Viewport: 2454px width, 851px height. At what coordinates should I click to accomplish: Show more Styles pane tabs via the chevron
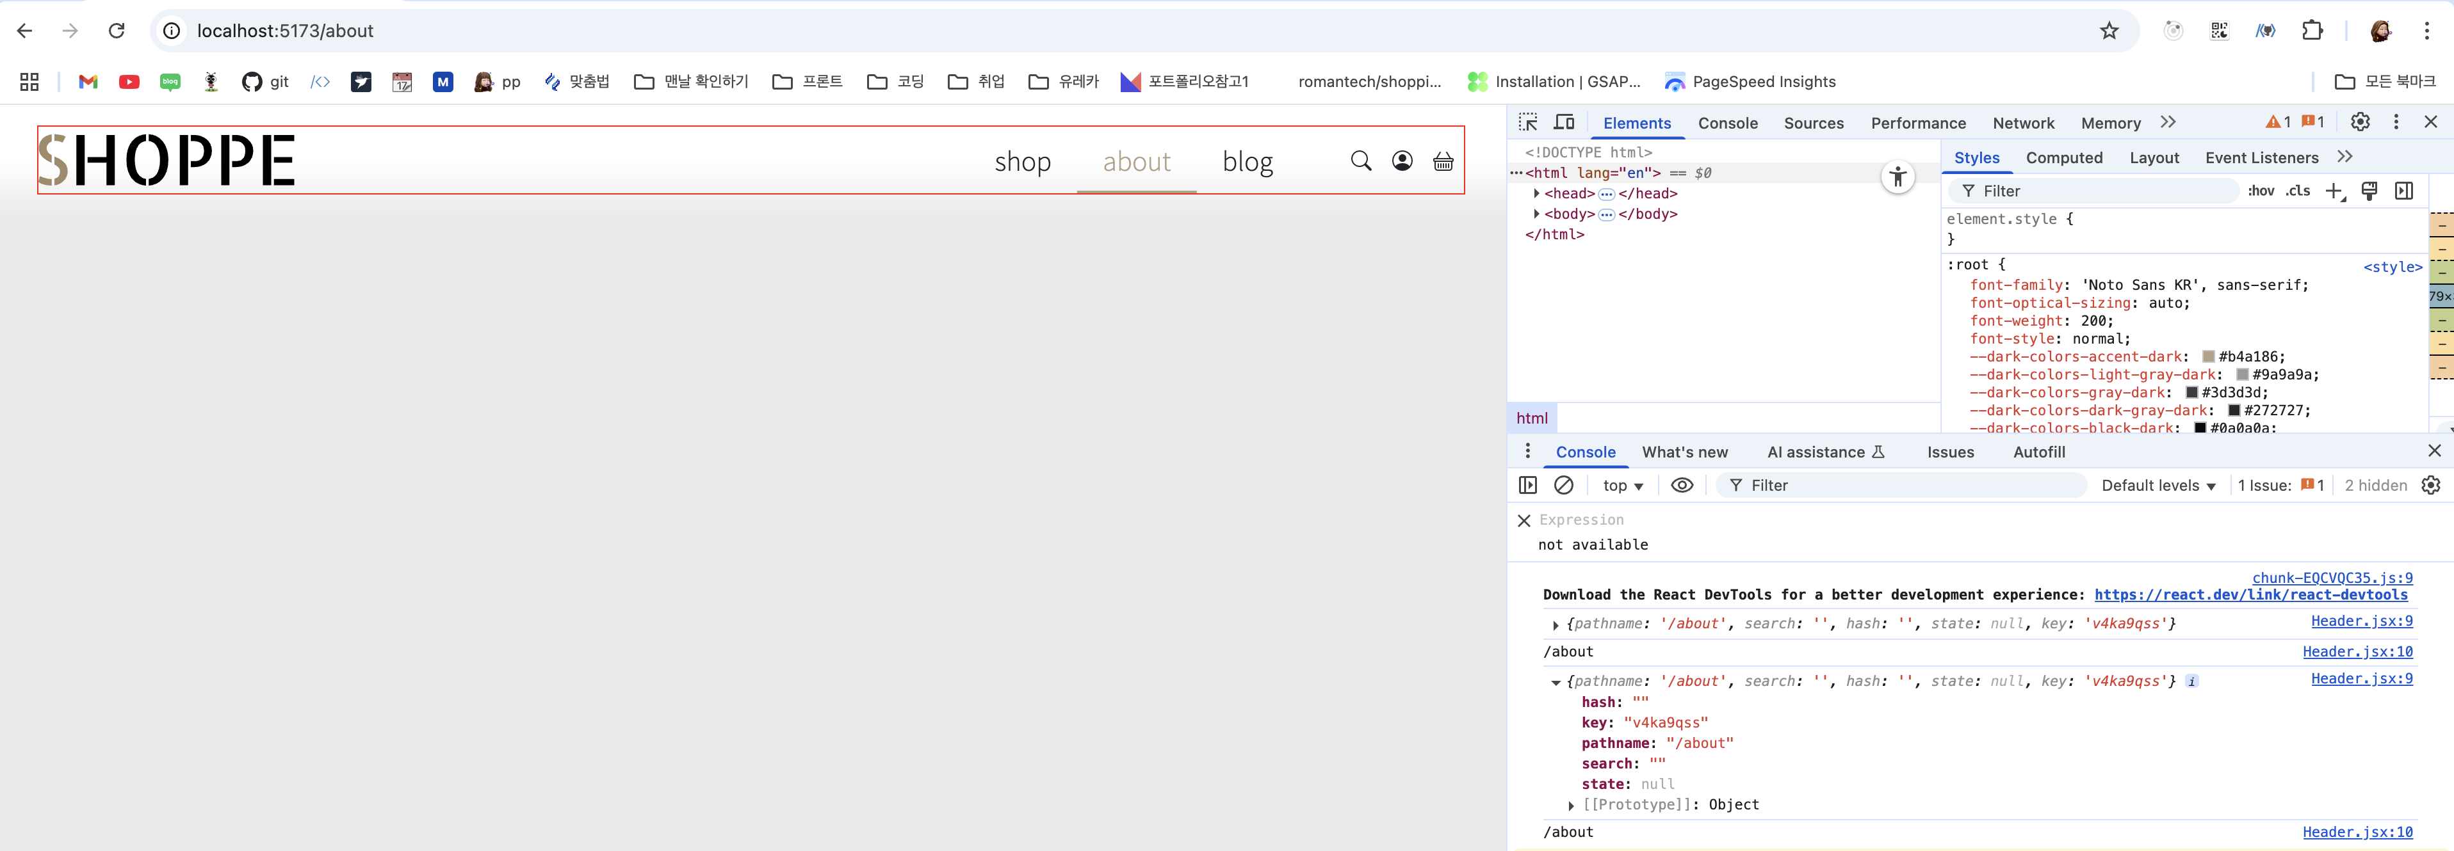[x=2344, y=157]
